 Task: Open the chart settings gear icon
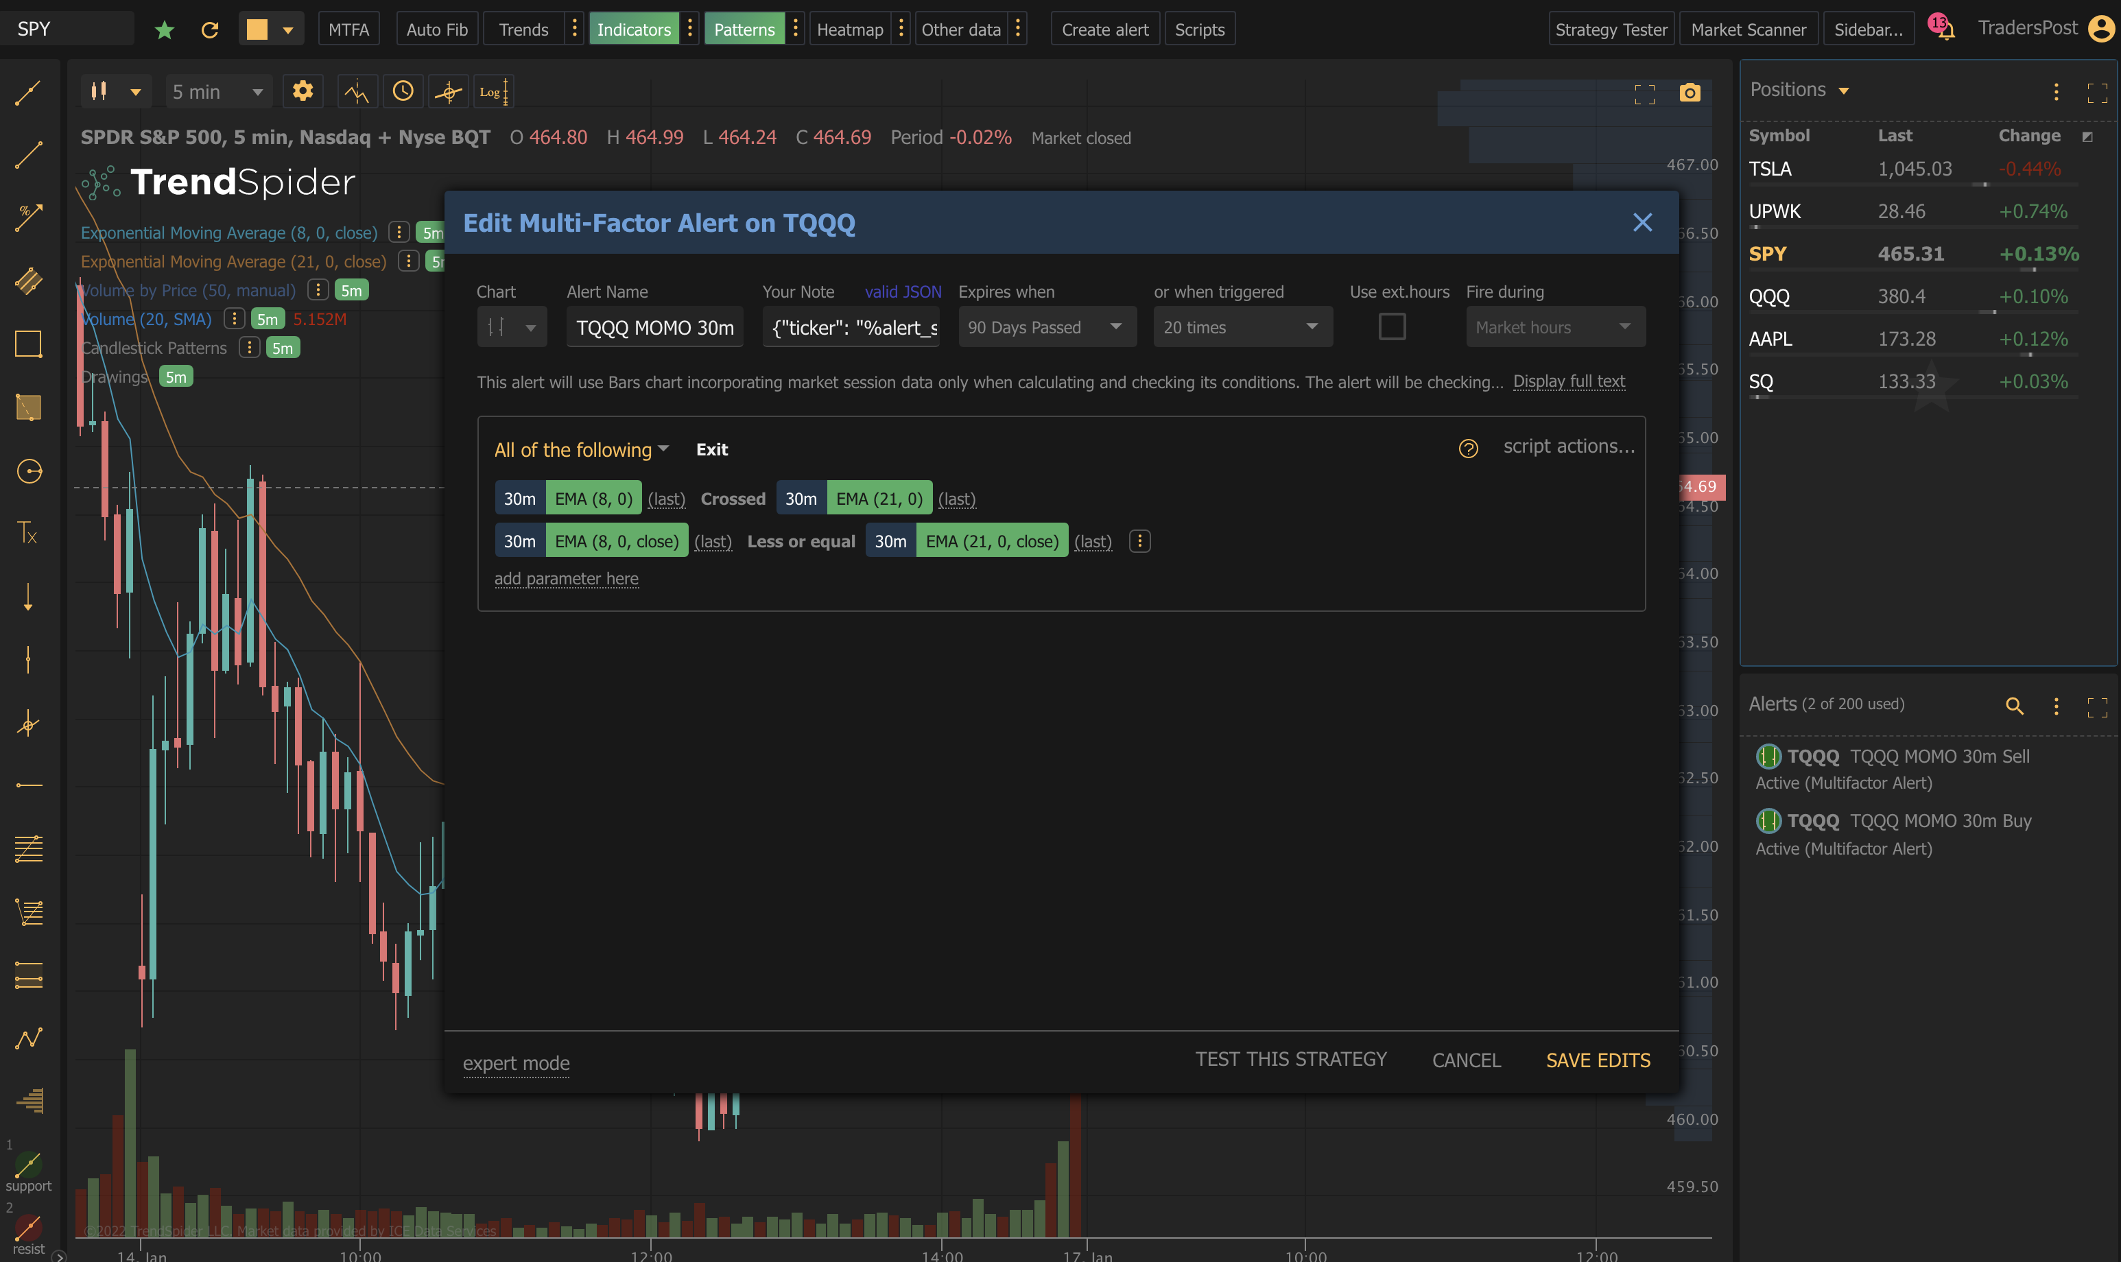pos(303,91)
